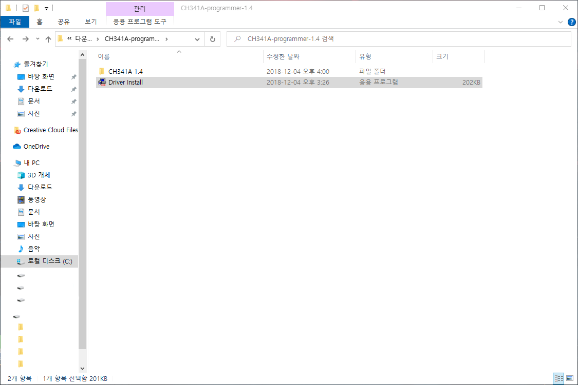Screen dimensions: 578x385
Task: Select the 관리 contextual tab header
Action: point(140,8)
